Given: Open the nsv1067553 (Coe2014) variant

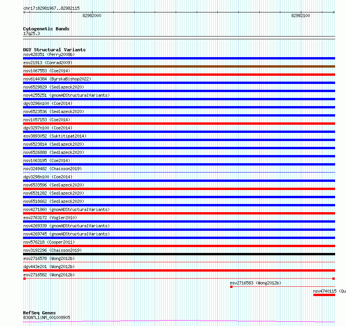Looking at the screenshot, I should pos(47,71).
